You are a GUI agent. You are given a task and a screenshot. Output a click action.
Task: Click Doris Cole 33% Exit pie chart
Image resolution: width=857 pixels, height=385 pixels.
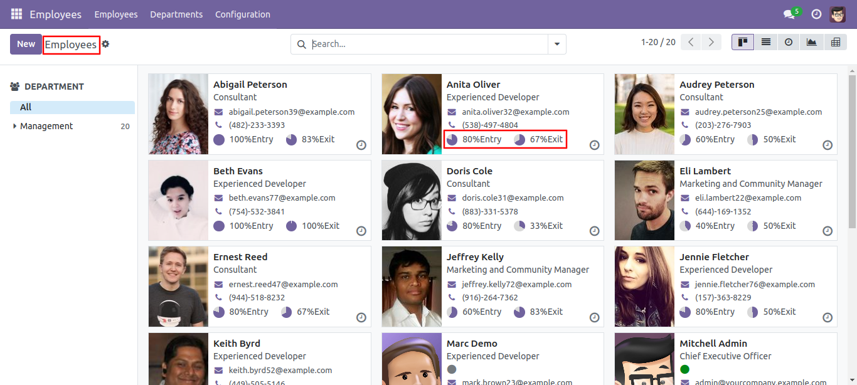point(519,226)
